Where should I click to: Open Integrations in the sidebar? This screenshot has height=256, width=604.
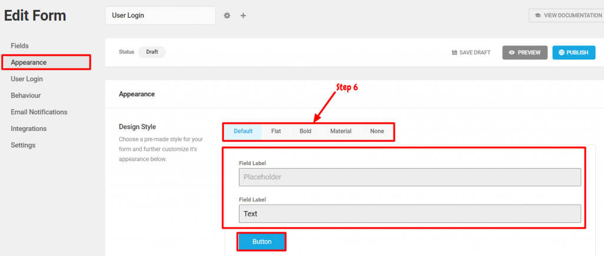tap(28, 129)
